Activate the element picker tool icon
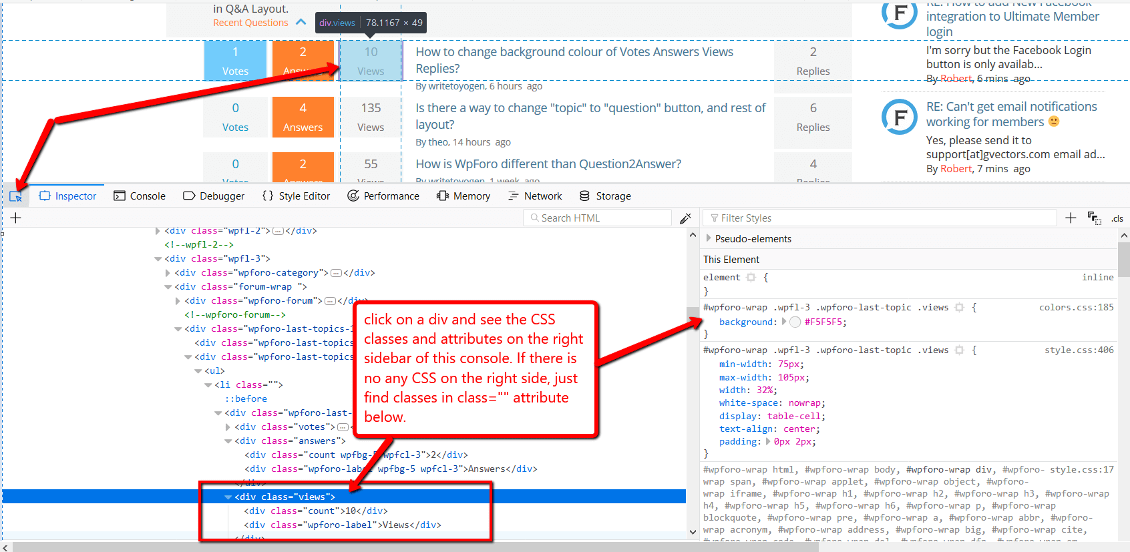The width and height of the screenshot is (1130, 552). pyautogui.click(x=16, y=196)
